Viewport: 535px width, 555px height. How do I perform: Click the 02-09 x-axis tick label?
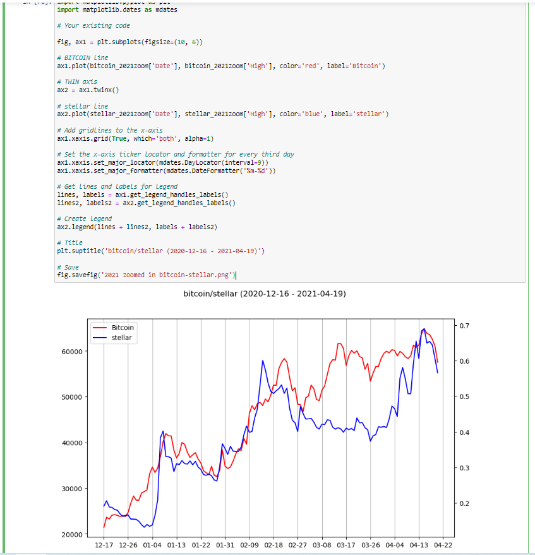pyautogui.click(x=249, y=544)
